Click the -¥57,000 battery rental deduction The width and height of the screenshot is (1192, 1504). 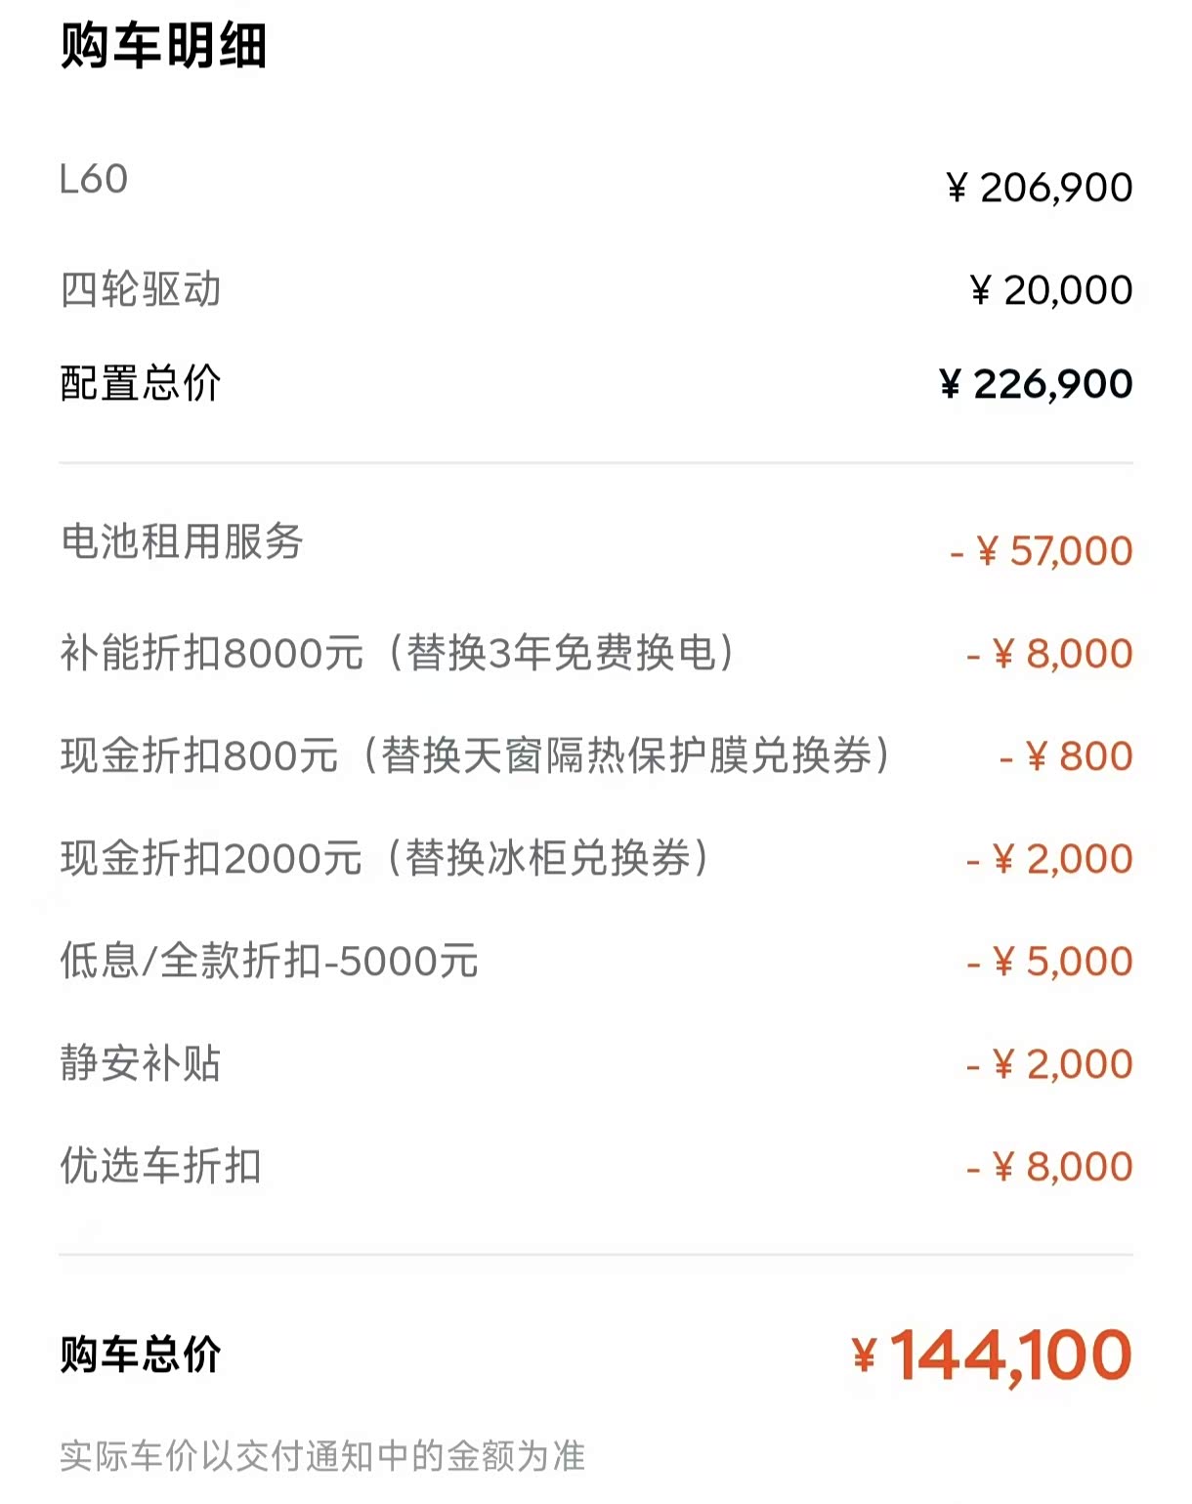pos(1042,551)
